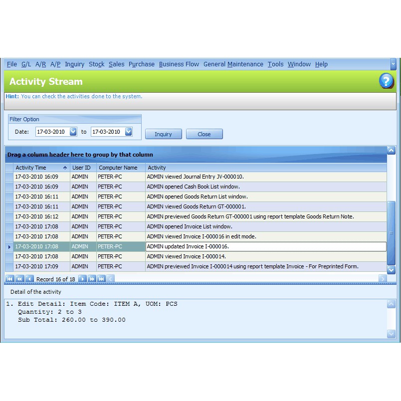This screenshot has width=401, height=401.
Task: Jump to first record in navigator
Action: [x=9, y=279]
